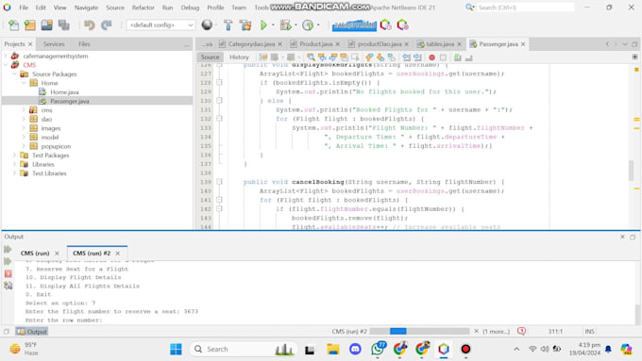The width and height of the screenshot is (642, 361).
Task: Click the Open Project toolbar icon
Action: pos(46,25)
